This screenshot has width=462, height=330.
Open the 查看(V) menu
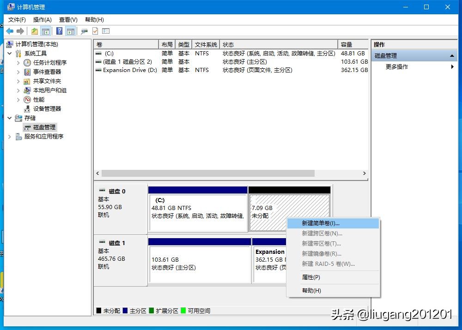pos(67,19)
